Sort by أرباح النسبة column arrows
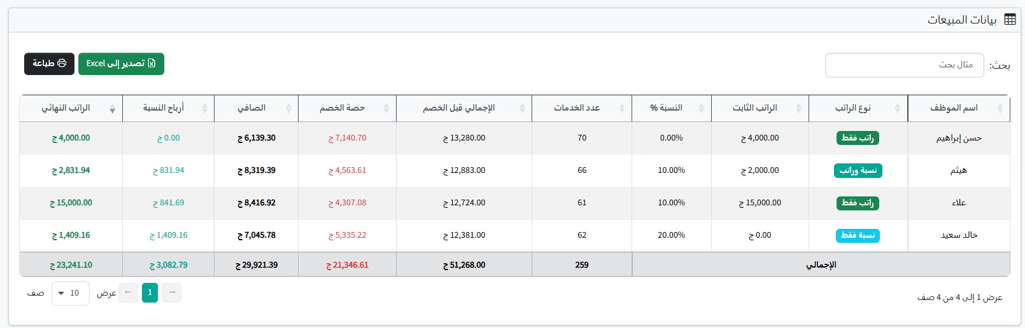1025x328 pixels. (204, 109)
